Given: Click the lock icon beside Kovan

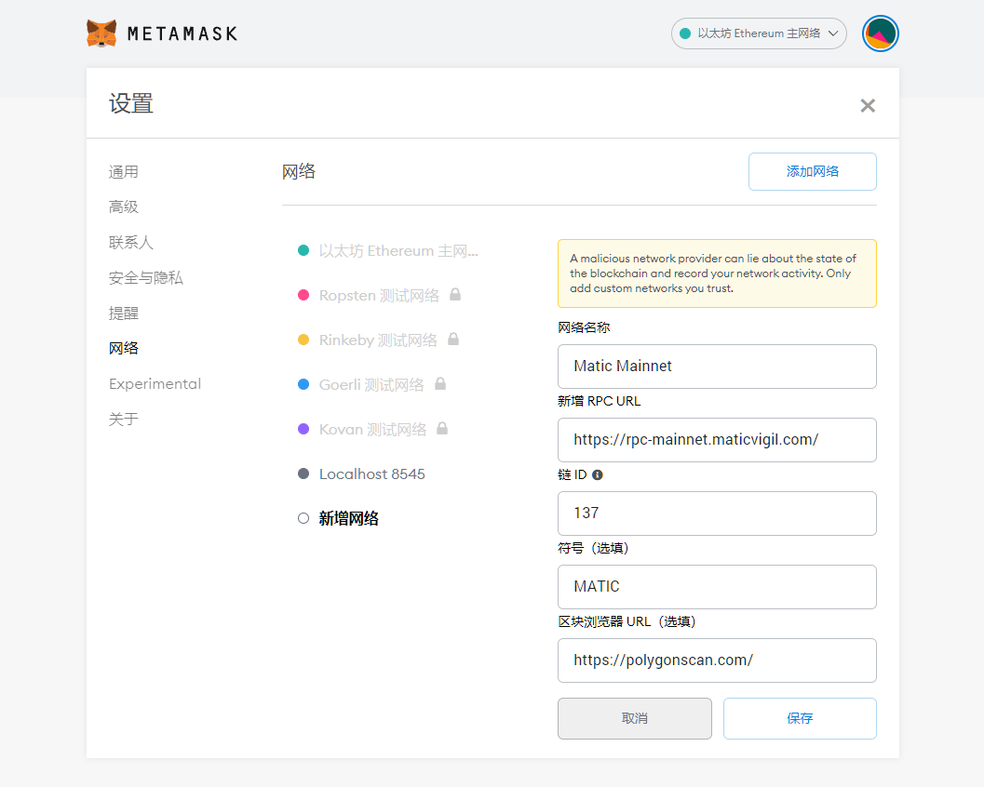Looking at the screenshot, I should tap(443, 429).
